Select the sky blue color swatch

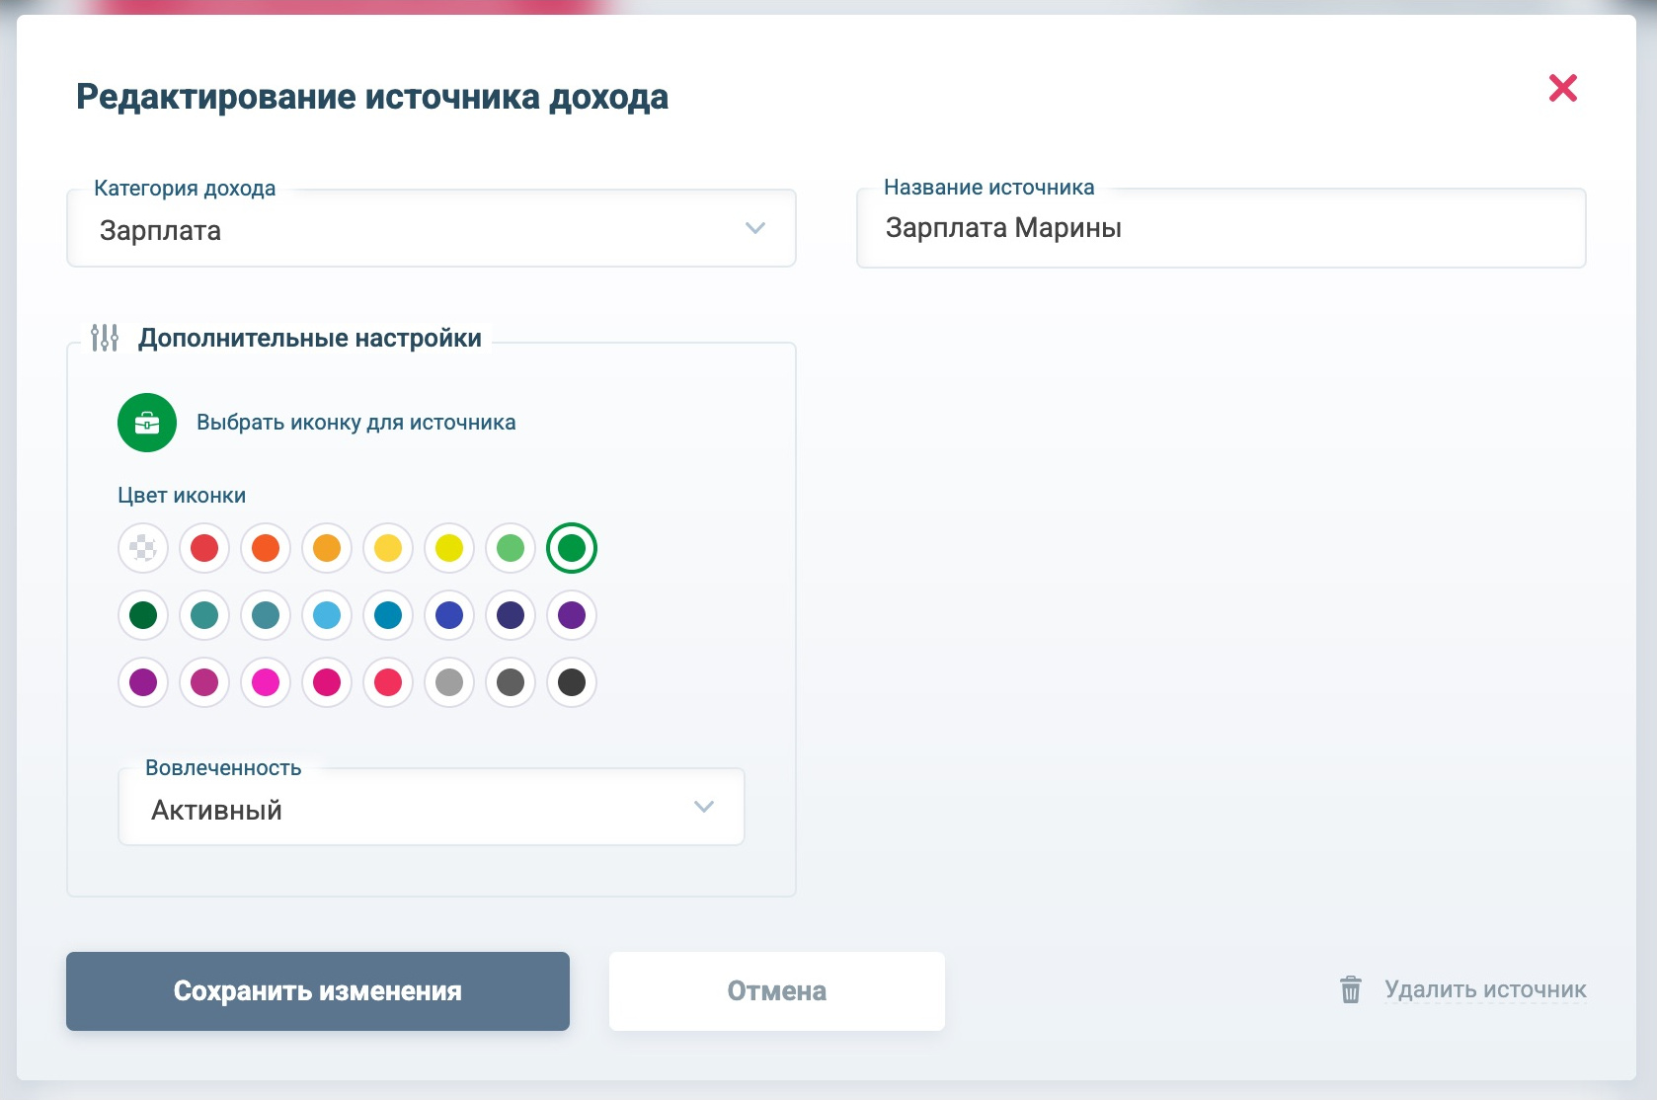(327, 615)
